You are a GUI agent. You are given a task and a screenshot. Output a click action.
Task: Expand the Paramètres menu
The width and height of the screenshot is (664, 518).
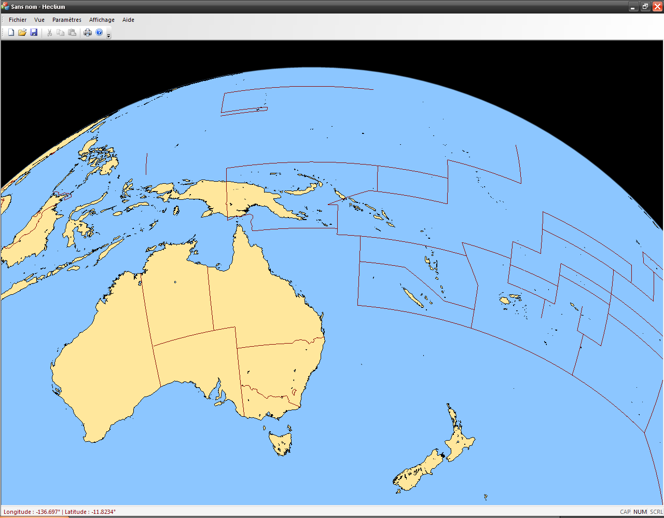pos(67,20)
